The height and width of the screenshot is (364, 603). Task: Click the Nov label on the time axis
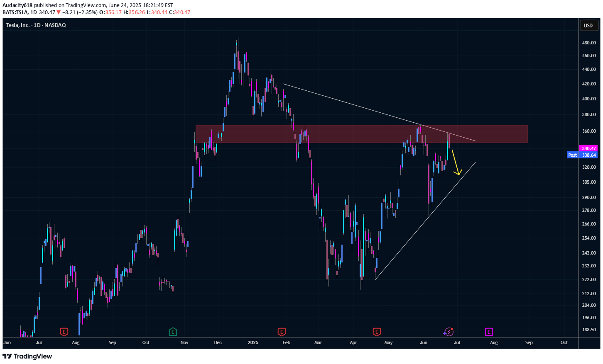[184, 342]
